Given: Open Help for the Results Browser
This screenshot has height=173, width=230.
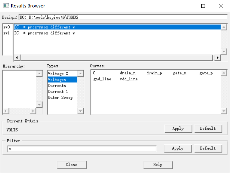Looking at the screenshot, I should click(x=158, y=165).
